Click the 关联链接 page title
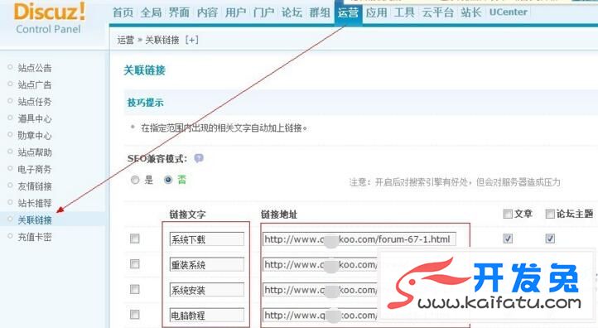The width and height of the screenshot is (598, 328). [145, 70]
